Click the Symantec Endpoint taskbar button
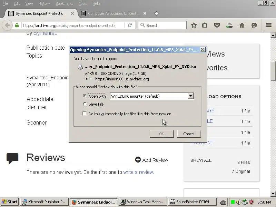Viewport: 276px width, 207px height. (93, 202)
